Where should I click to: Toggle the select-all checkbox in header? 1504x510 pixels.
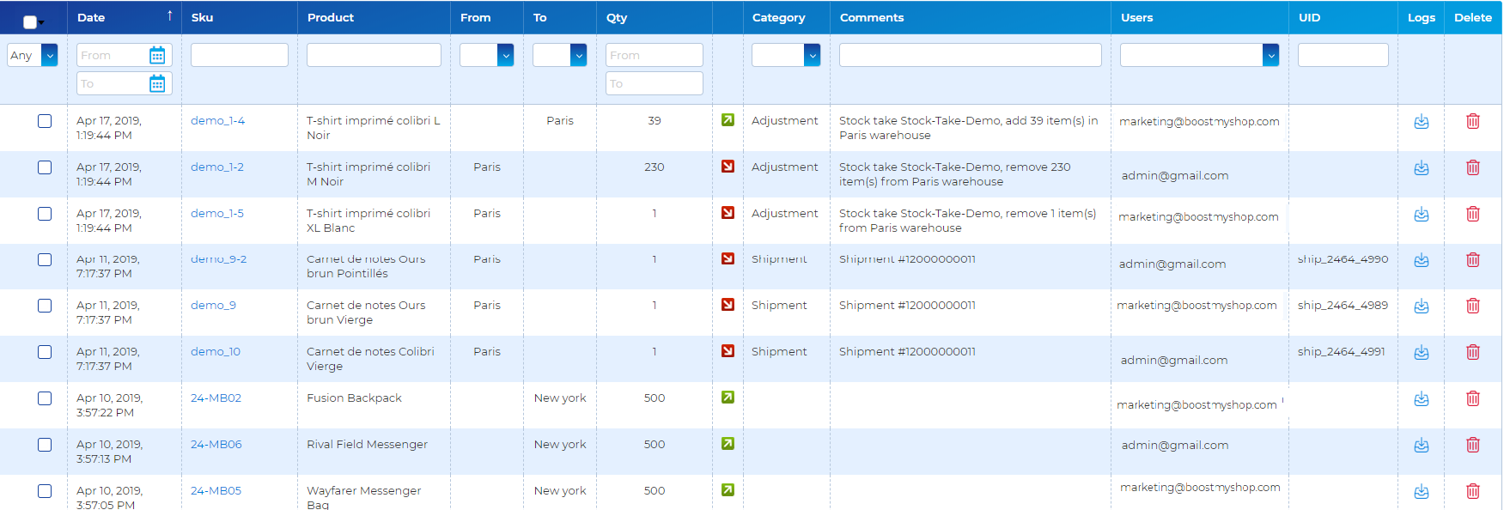point(30,22)
